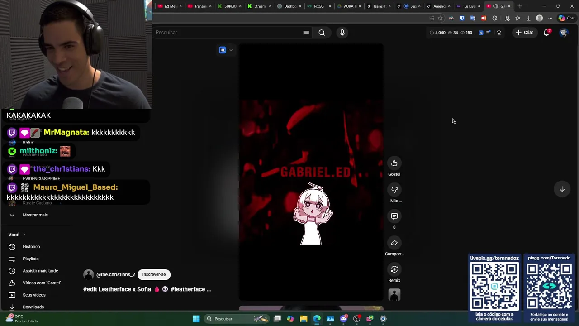Open Assistir mais tarde
This screenshot has width=579, height=326.
[x=40, y=271]
